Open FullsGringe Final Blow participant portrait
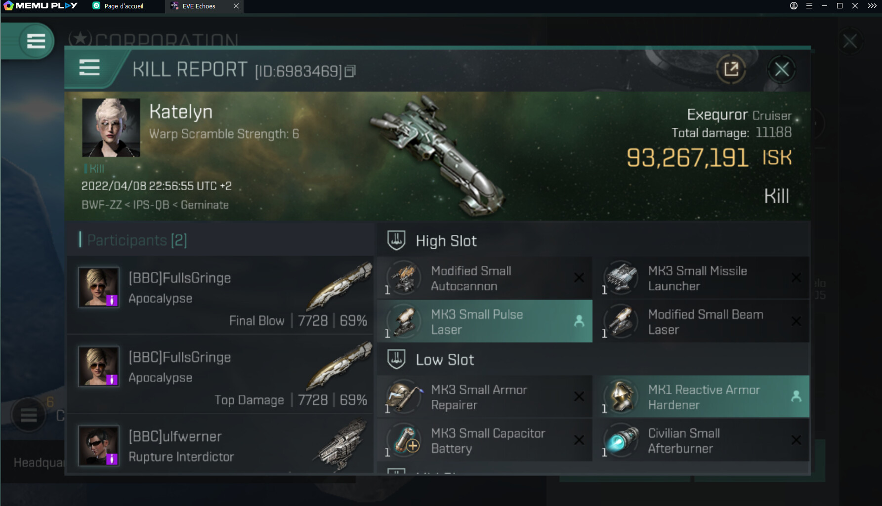 tap(98, 287)
